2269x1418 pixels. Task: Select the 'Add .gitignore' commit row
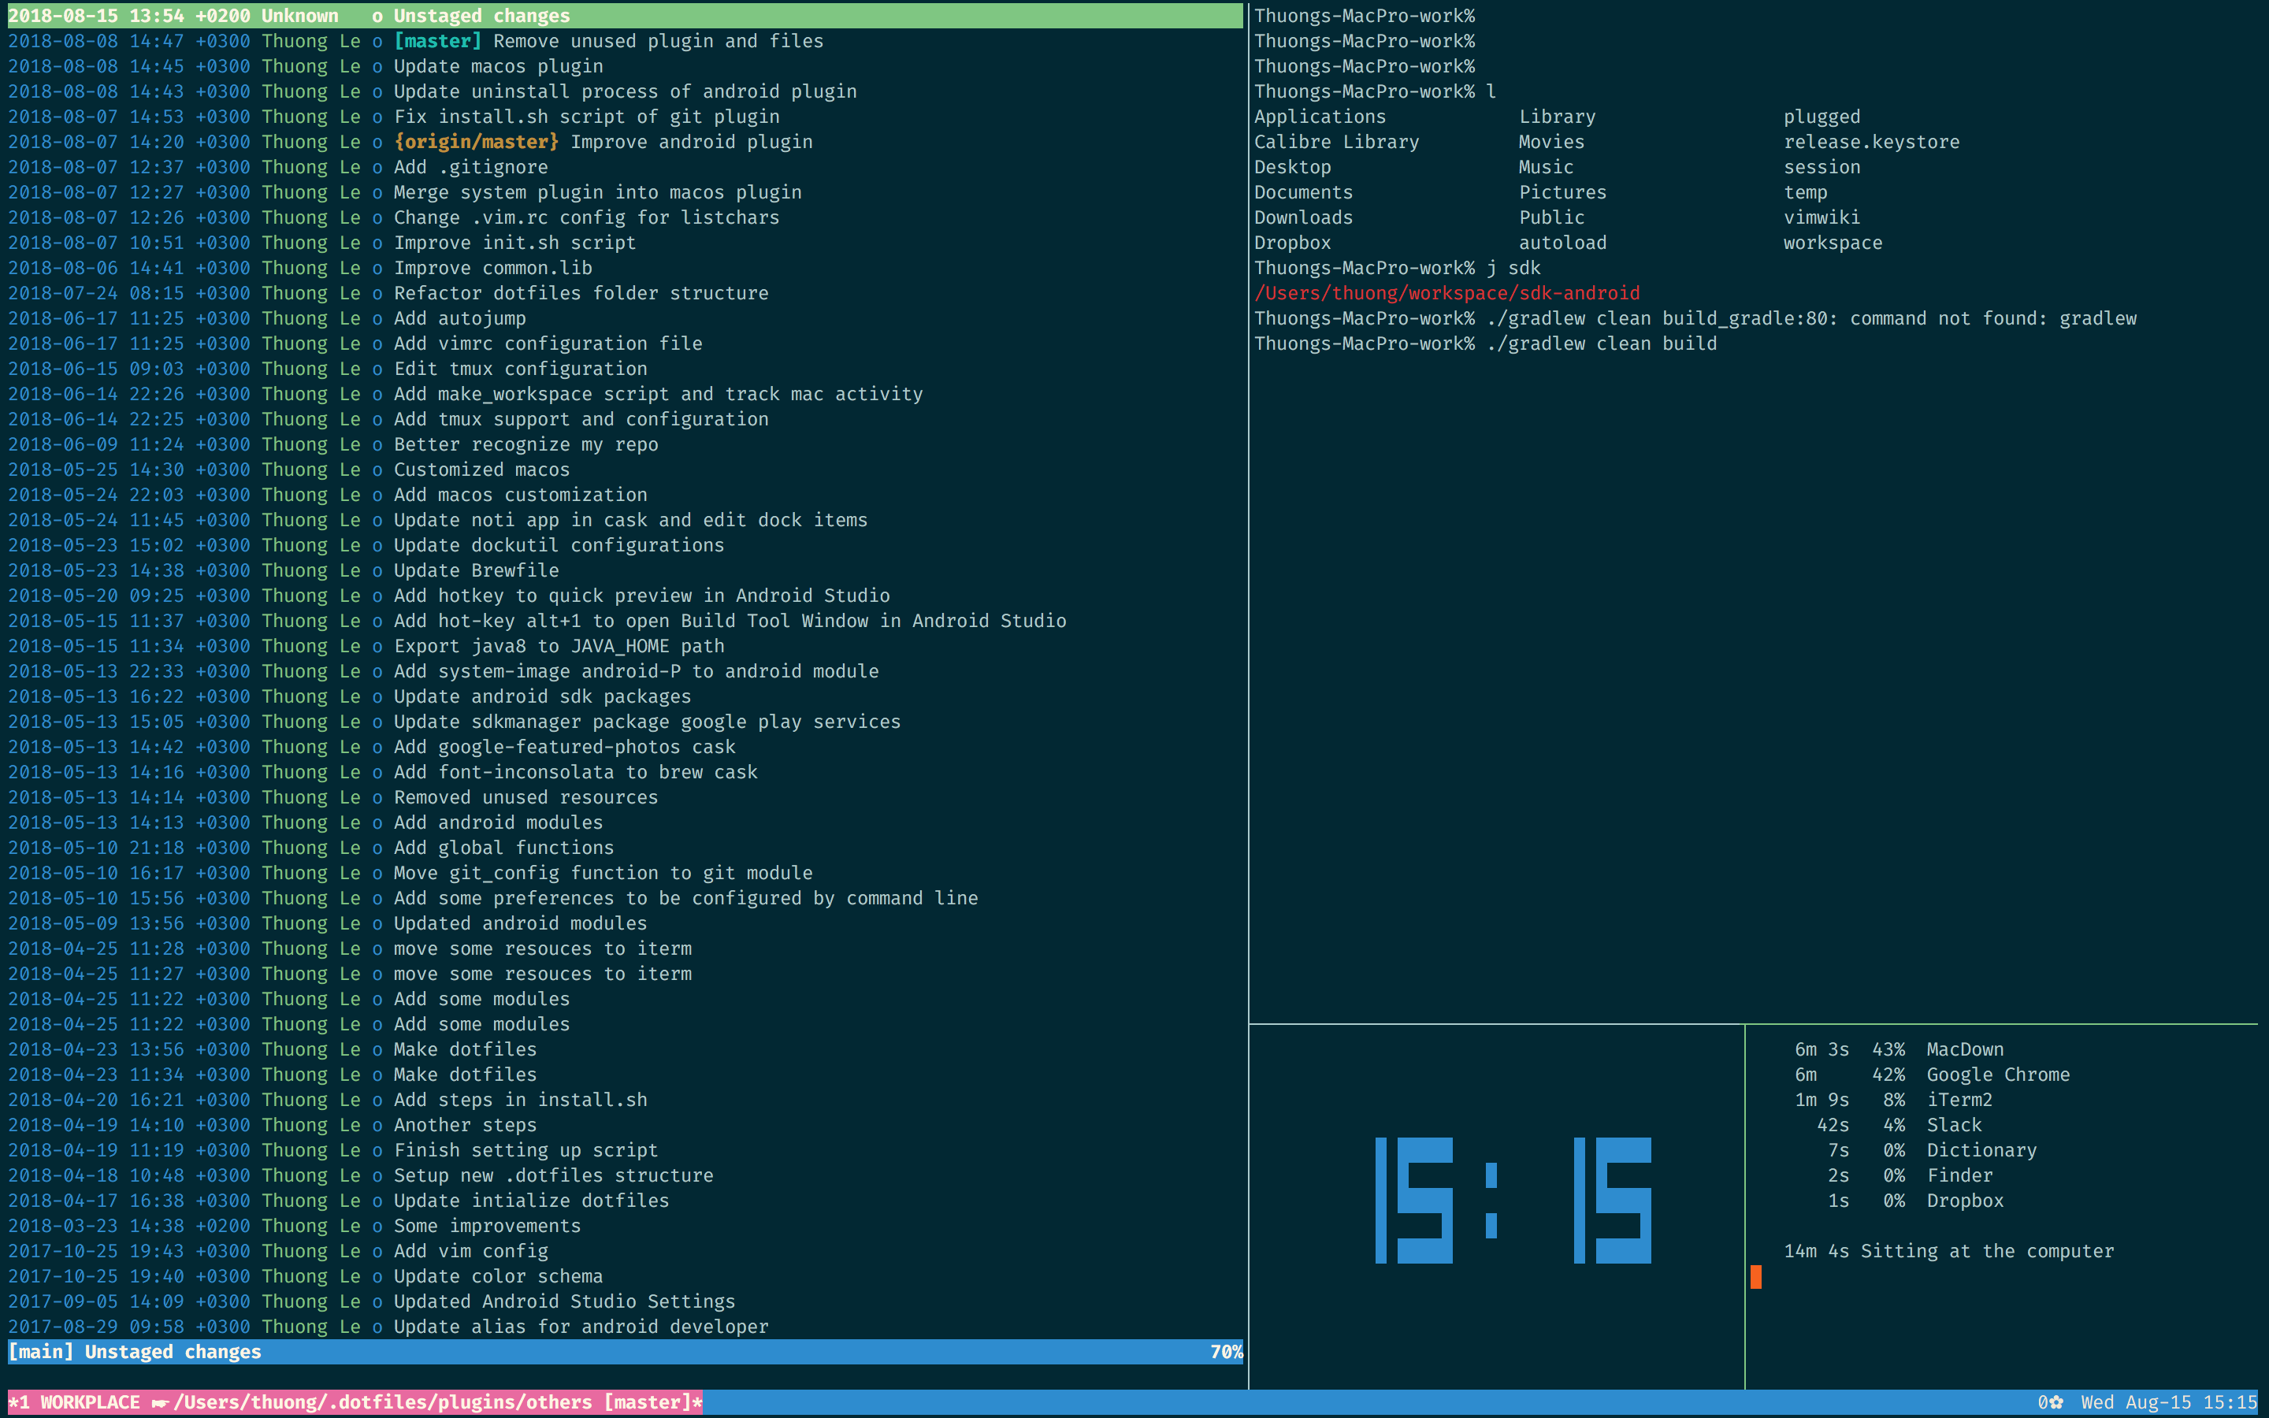click(470, 167)
